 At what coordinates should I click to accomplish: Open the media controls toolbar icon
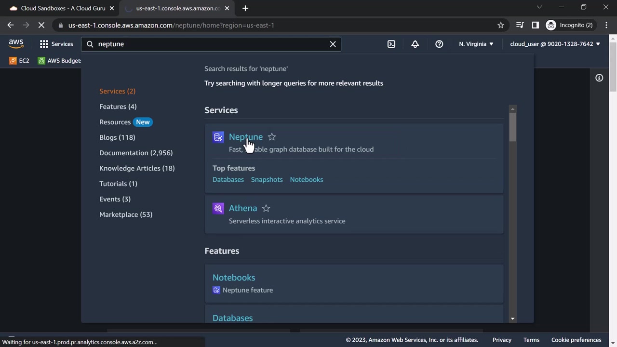click(x=520, y=25)
